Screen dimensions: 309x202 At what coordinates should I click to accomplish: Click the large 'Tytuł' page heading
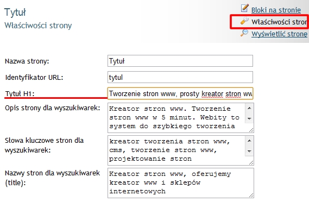pyautogui.click(x=15, y=12)
